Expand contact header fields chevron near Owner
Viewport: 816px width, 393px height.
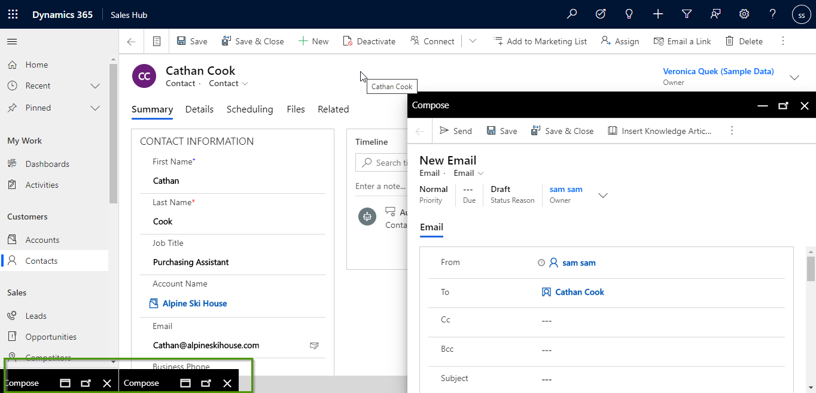coord(794,78)
